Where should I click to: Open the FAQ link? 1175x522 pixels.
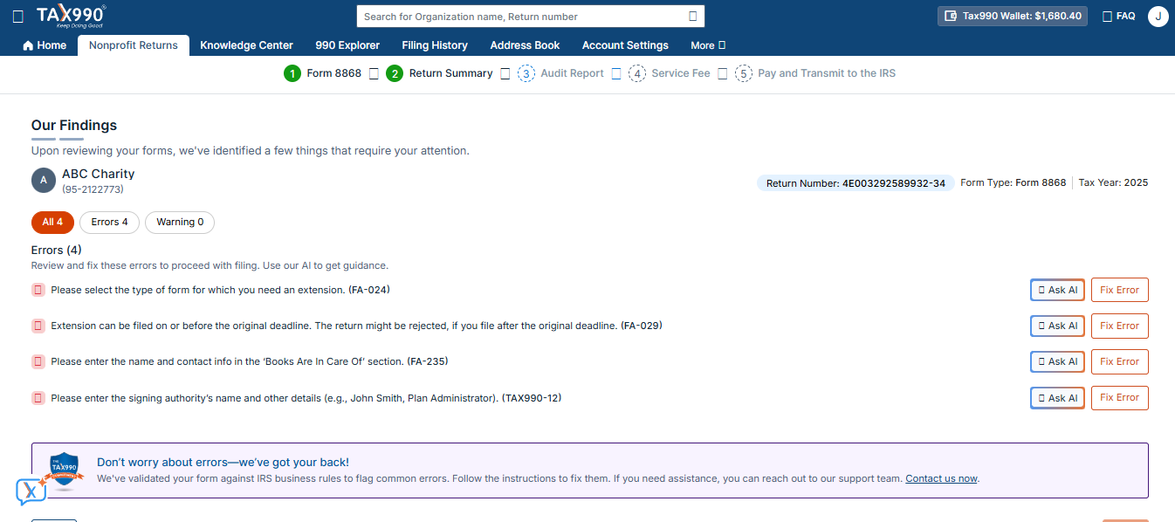pyautogui.click(x=1119, y=16)
